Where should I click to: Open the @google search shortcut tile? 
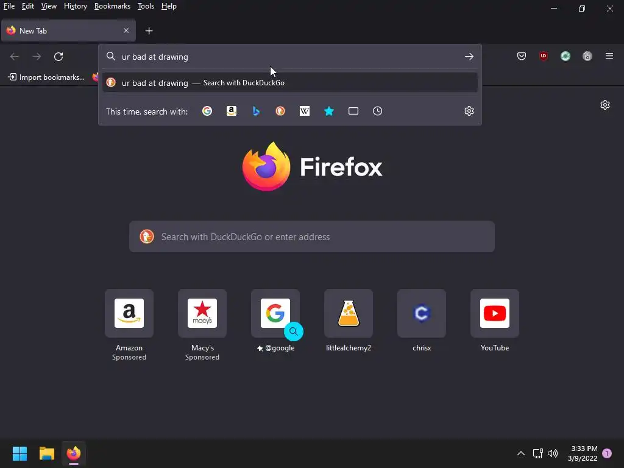pyautogui.click(x=275, y=313)
